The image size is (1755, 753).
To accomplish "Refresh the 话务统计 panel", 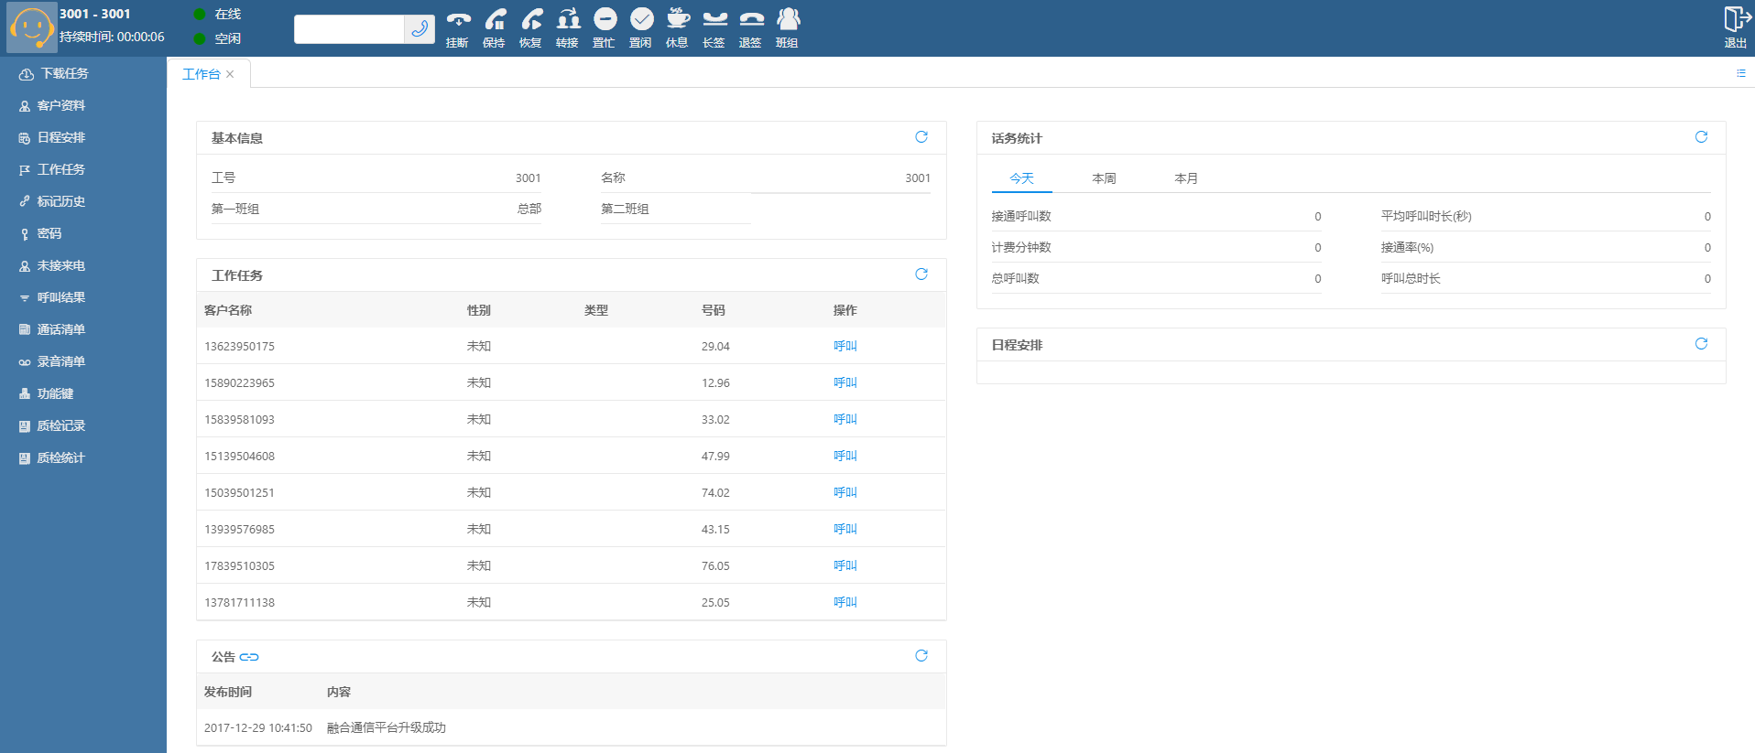I will pos(1701,137).
